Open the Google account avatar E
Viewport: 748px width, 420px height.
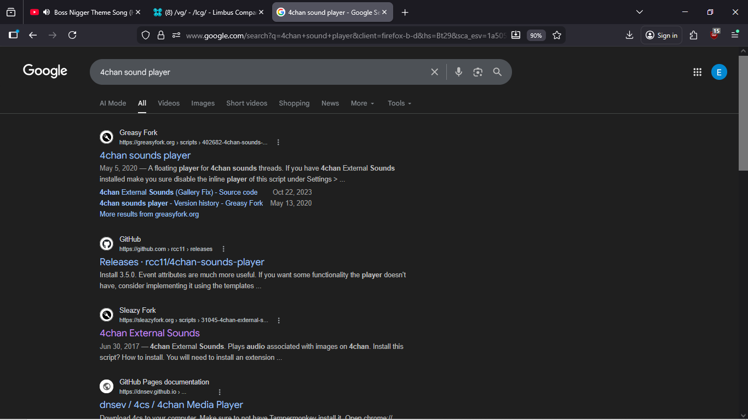click(719, 72)
